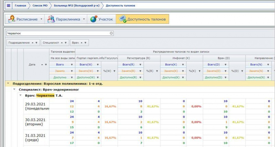Sort by the Дата column header

pos(32,65)
